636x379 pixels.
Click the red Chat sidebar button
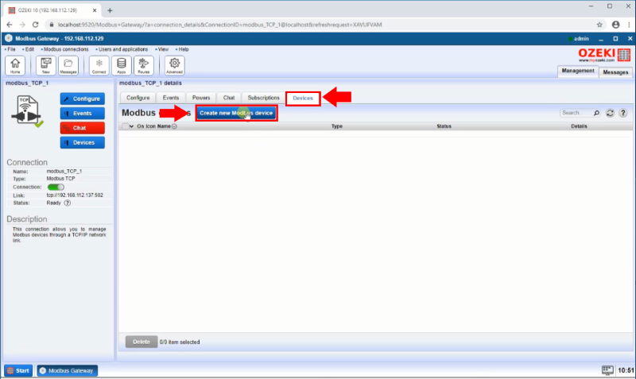click(x=83, y=128)
